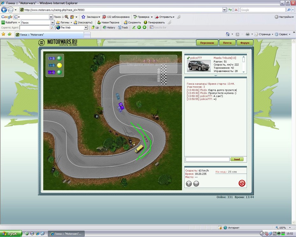
Task: Click the chat message input field
Action: coord(208,159)
